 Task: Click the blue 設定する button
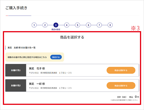[x=56, y=57]
